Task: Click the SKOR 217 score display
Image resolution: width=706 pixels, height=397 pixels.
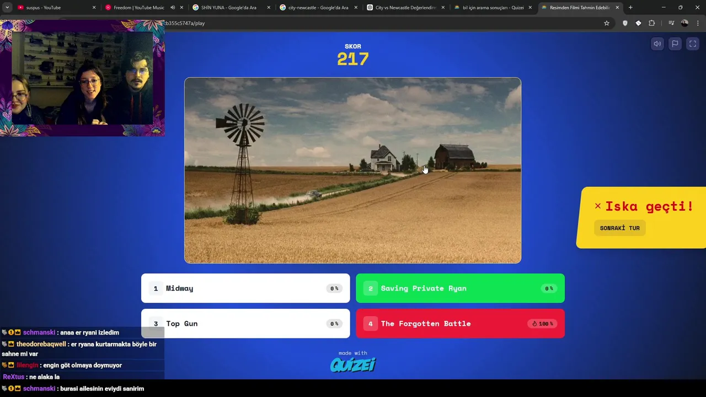Action: [x=353, y=55]
